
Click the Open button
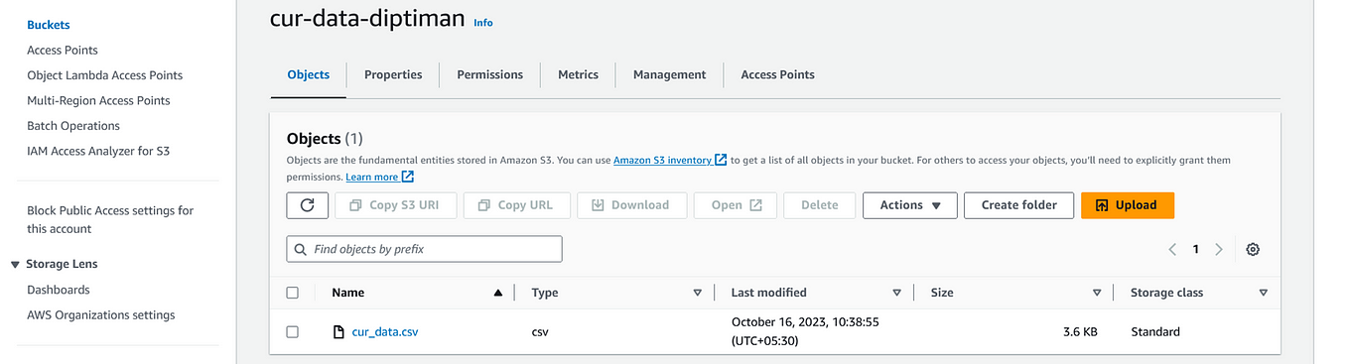737,205
